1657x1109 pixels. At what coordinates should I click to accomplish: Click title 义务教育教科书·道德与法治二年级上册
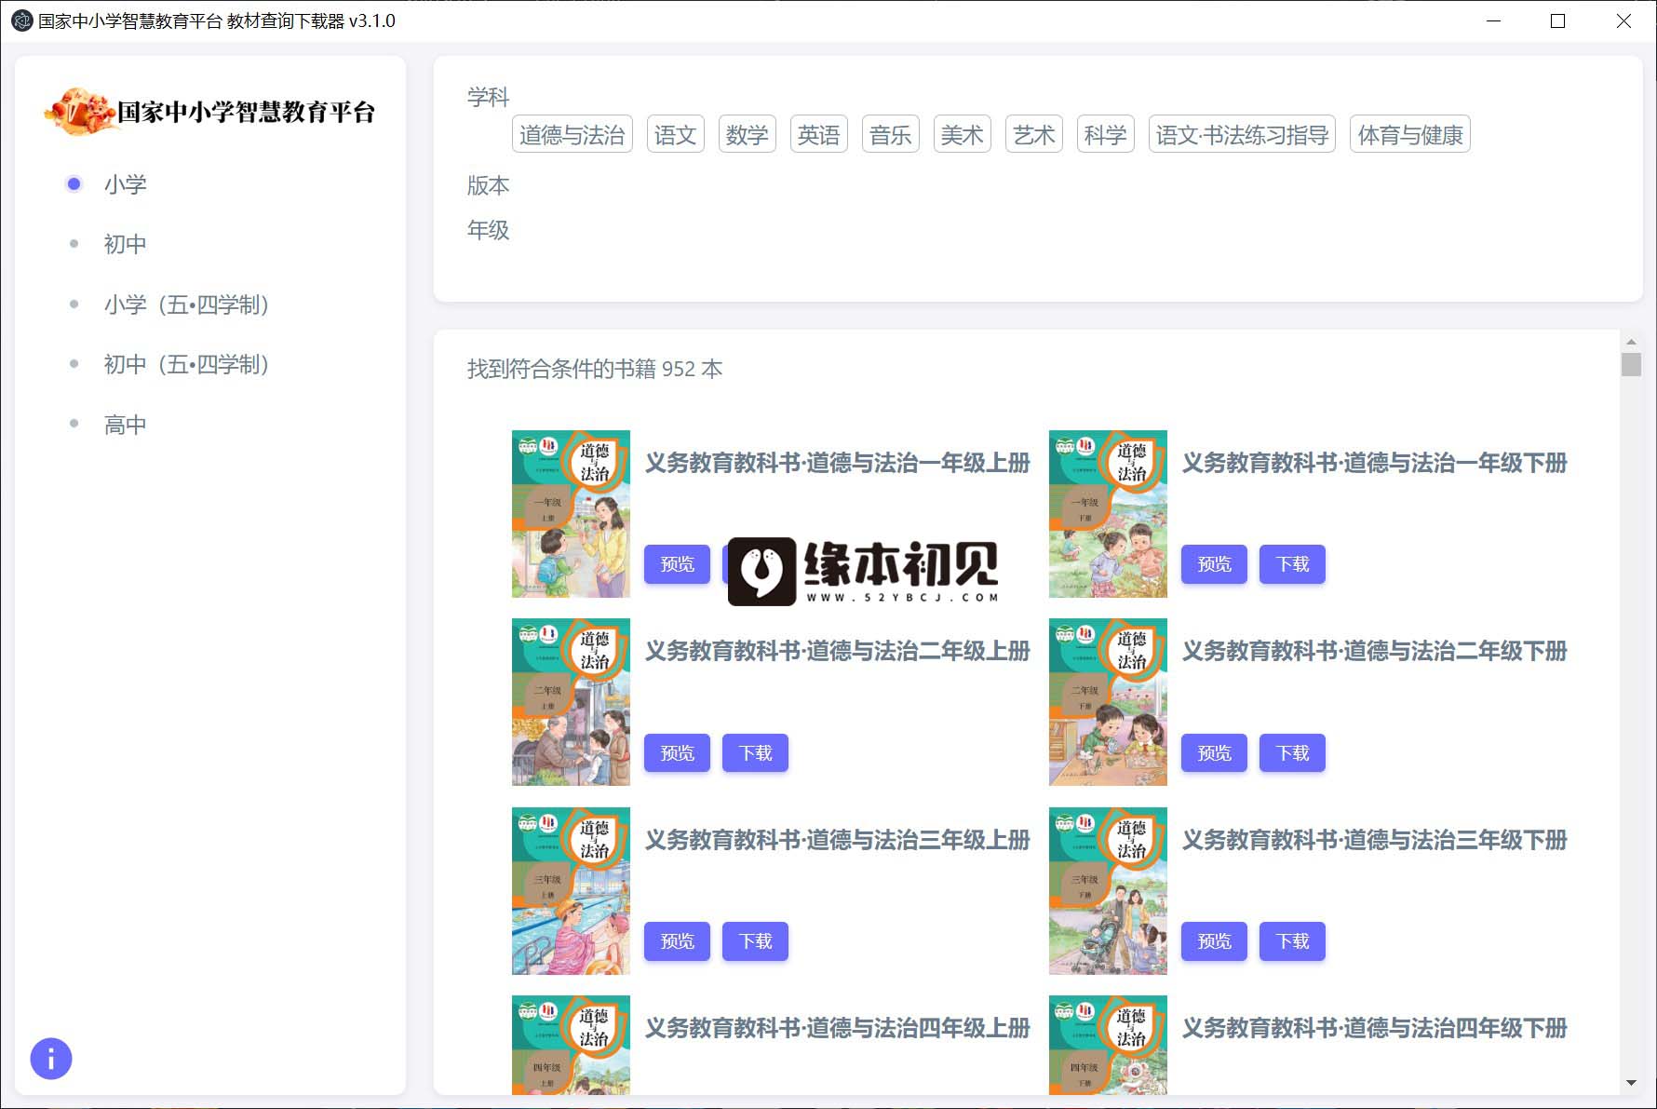(838, 651)
